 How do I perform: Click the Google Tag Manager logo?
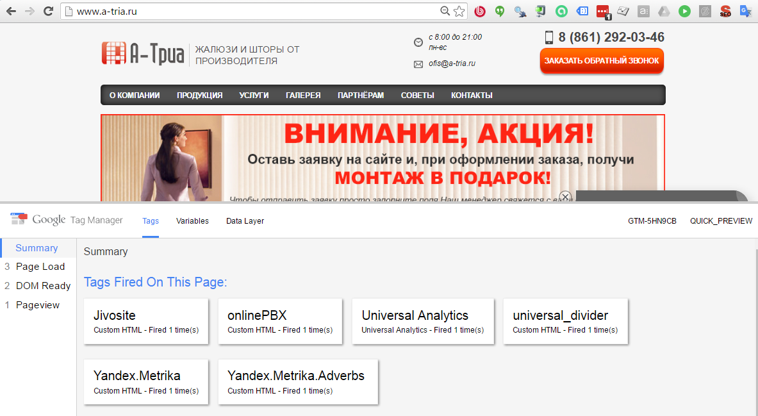point(67,220)
